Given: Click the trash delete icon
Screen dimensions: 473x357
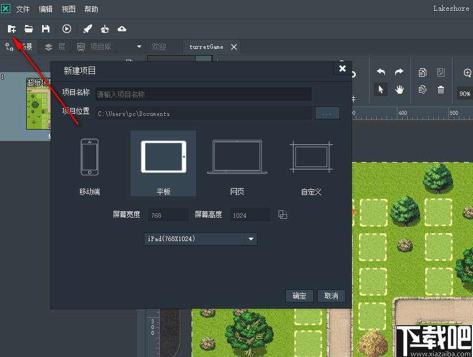Looking at the screenshot, I should pos(441,90).
